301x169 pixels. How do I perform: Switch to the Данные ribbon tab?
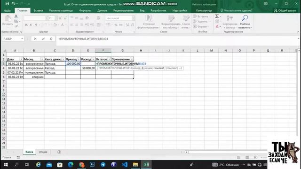click(x=102, y=10)
